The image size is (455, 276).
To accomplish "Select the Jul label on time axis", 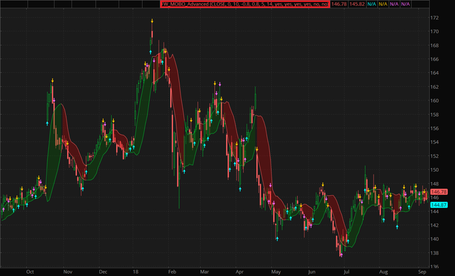I will click(x=346, y=271).
